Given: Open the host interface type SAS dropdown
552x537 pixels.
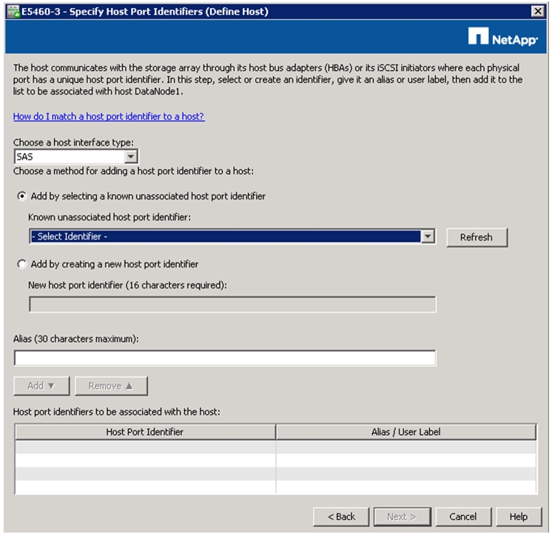Looking at the screenshot, I should coord(131,156).
